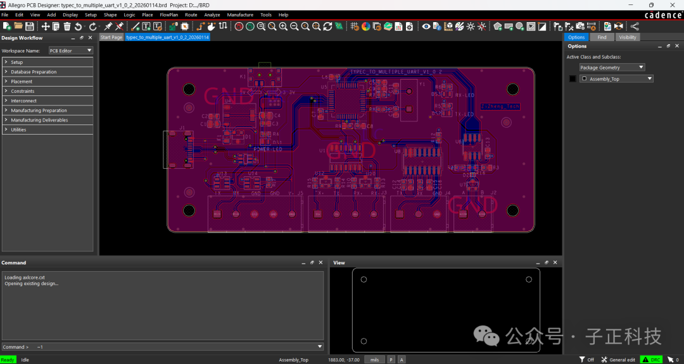Viewport: 684px width, 364px height.
Task: Select the Move tool arrows icon
Action: pos(46,26)
